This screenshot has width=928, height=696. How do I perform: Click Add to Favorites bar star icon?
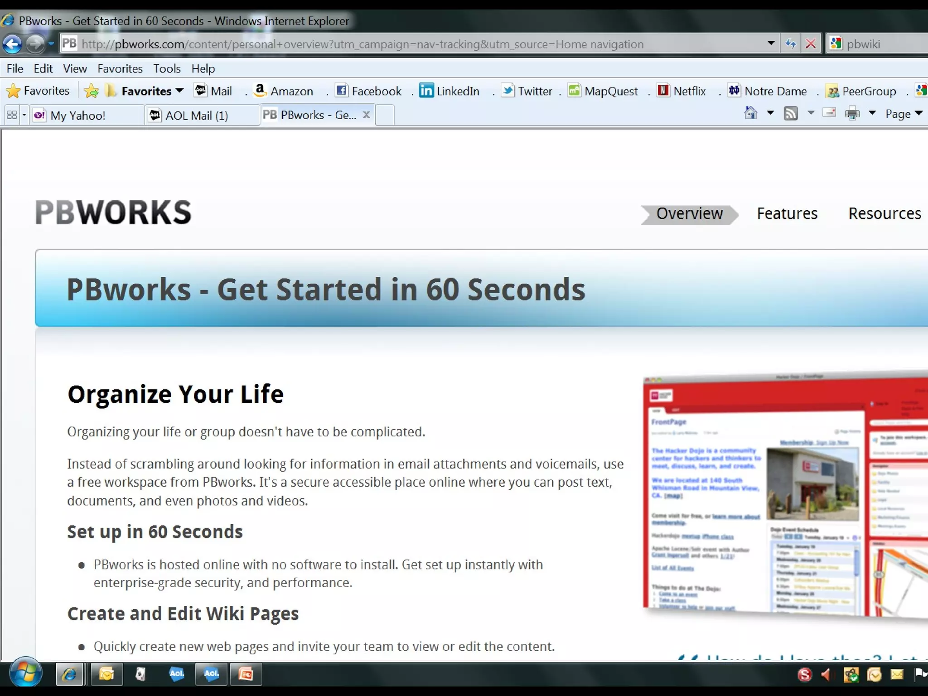91,91
